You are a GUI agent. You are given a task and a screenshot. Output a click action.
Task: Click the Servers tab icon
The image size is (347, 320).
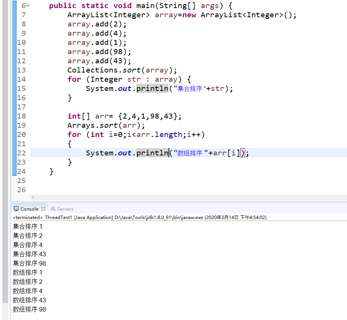[x=53, y=209]
